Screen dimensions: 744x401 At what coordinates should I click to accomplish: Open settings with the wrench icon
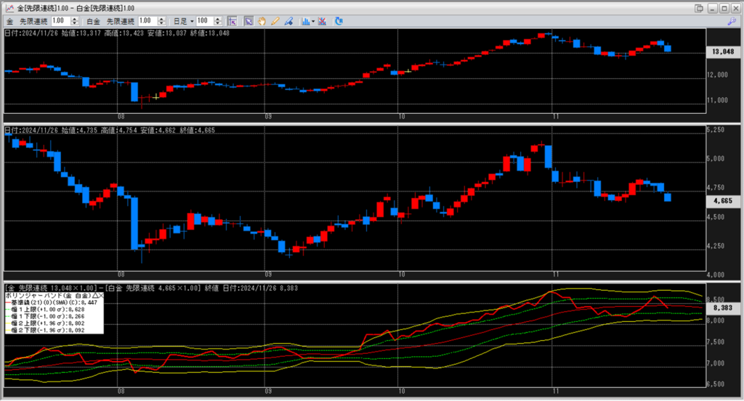[732, 22]
